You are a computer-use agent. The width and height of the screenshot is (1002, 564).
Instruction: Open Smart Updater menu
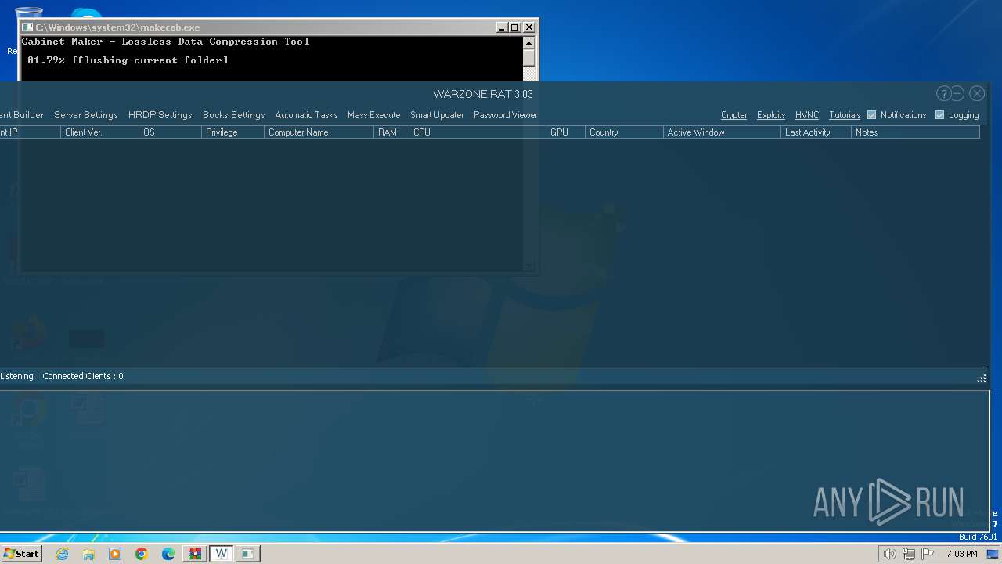pos(437,115)
